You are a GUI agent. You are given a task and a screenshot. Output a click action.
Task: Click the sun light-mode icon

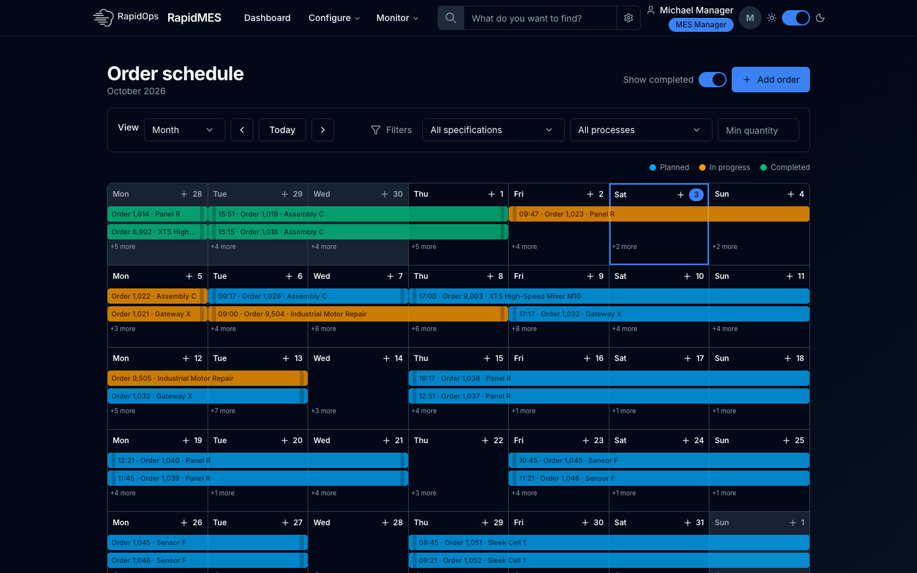click(772, 18)
